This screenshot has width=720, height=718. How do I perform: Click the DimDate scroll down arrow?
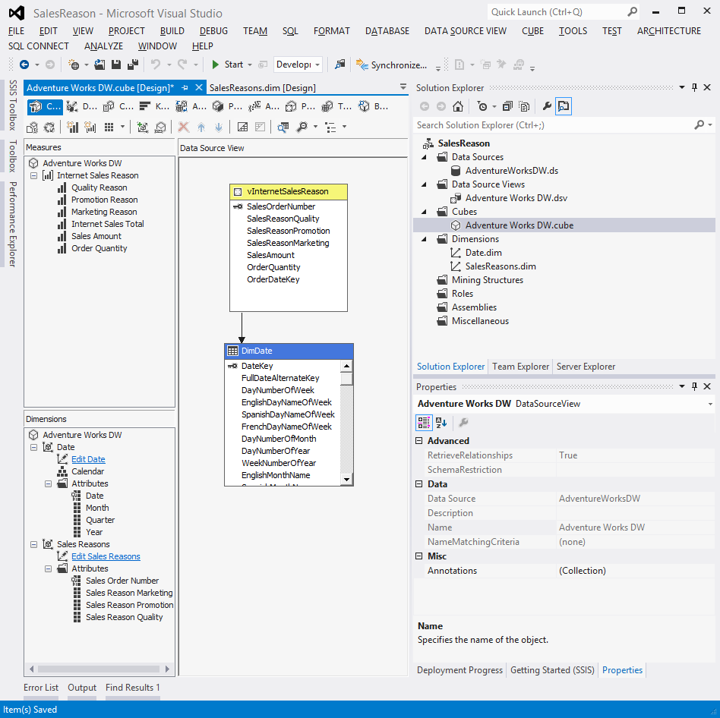tap(346, 480)
